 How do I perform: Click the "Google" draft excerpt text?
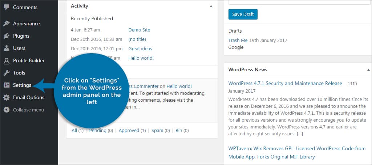(x=236, y=47)
